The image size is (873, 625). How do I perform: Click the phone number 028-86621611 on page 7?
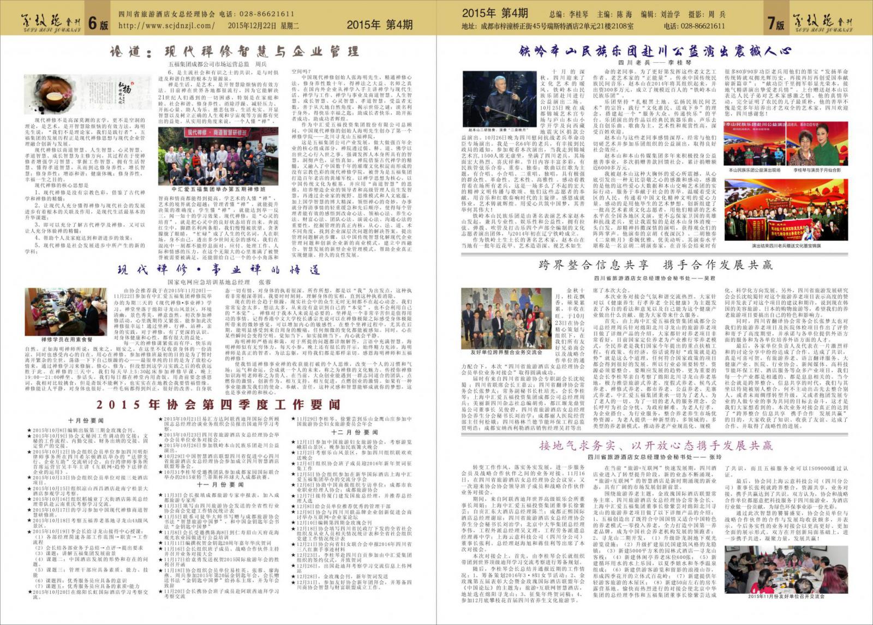695,26
